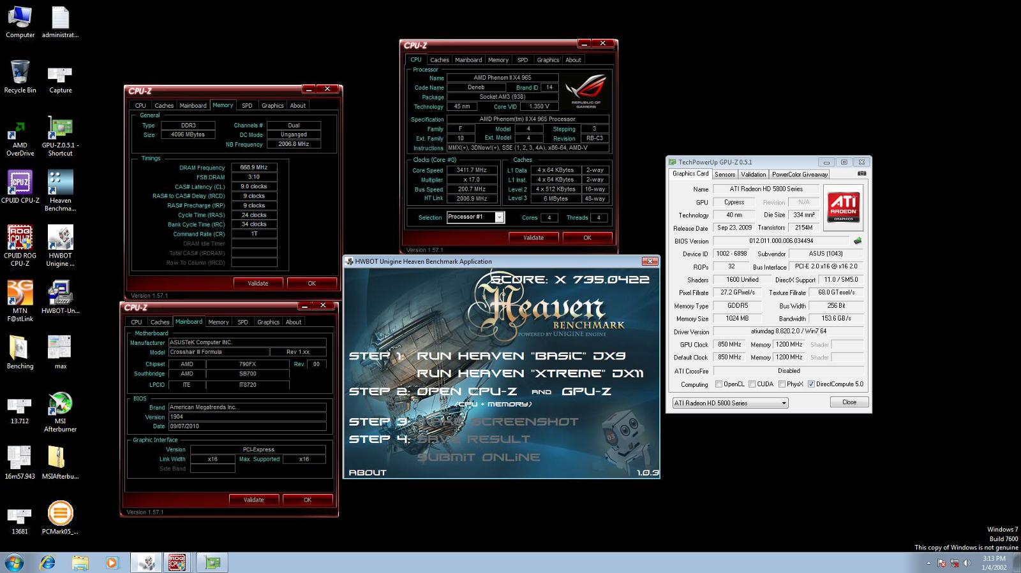Select the 16m57.943 desktop file

tap(20, 463)
